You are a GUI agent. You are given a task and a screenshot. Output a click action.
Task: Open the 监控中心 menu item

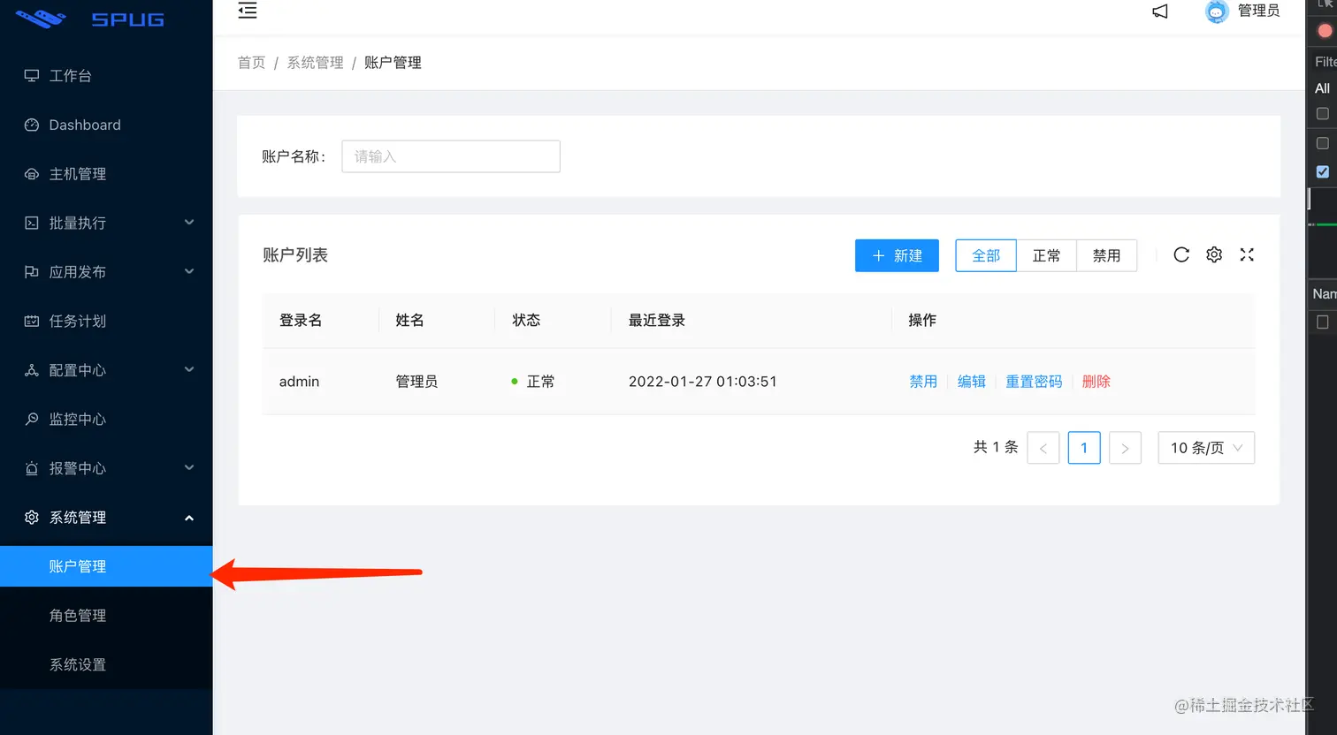(106, 420)
